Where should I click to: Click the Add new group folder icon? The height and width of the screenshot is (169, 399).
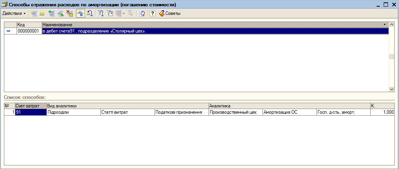point(42,13)
